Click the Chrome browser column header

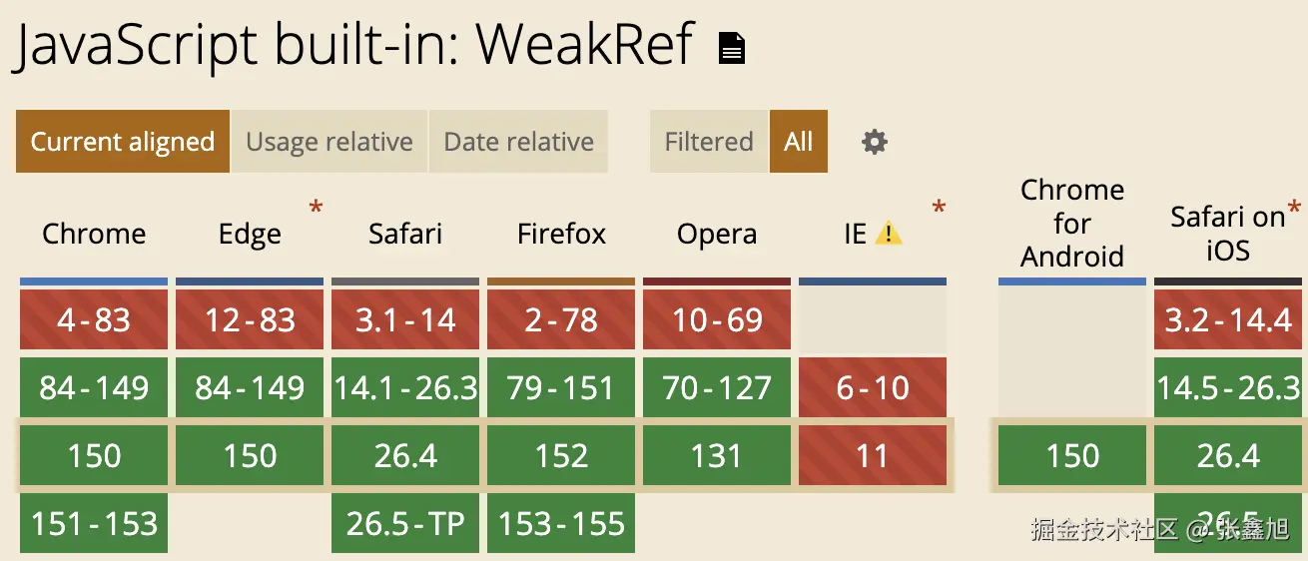coord(94,235)
